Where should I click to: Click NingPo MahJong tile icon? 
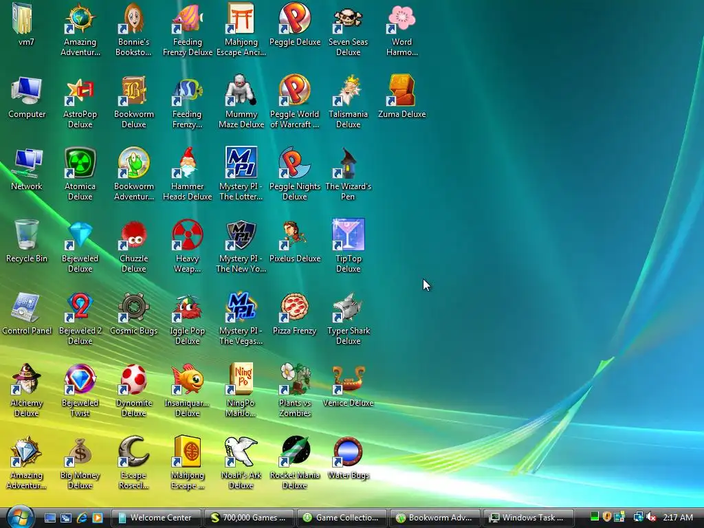[241, 379]
